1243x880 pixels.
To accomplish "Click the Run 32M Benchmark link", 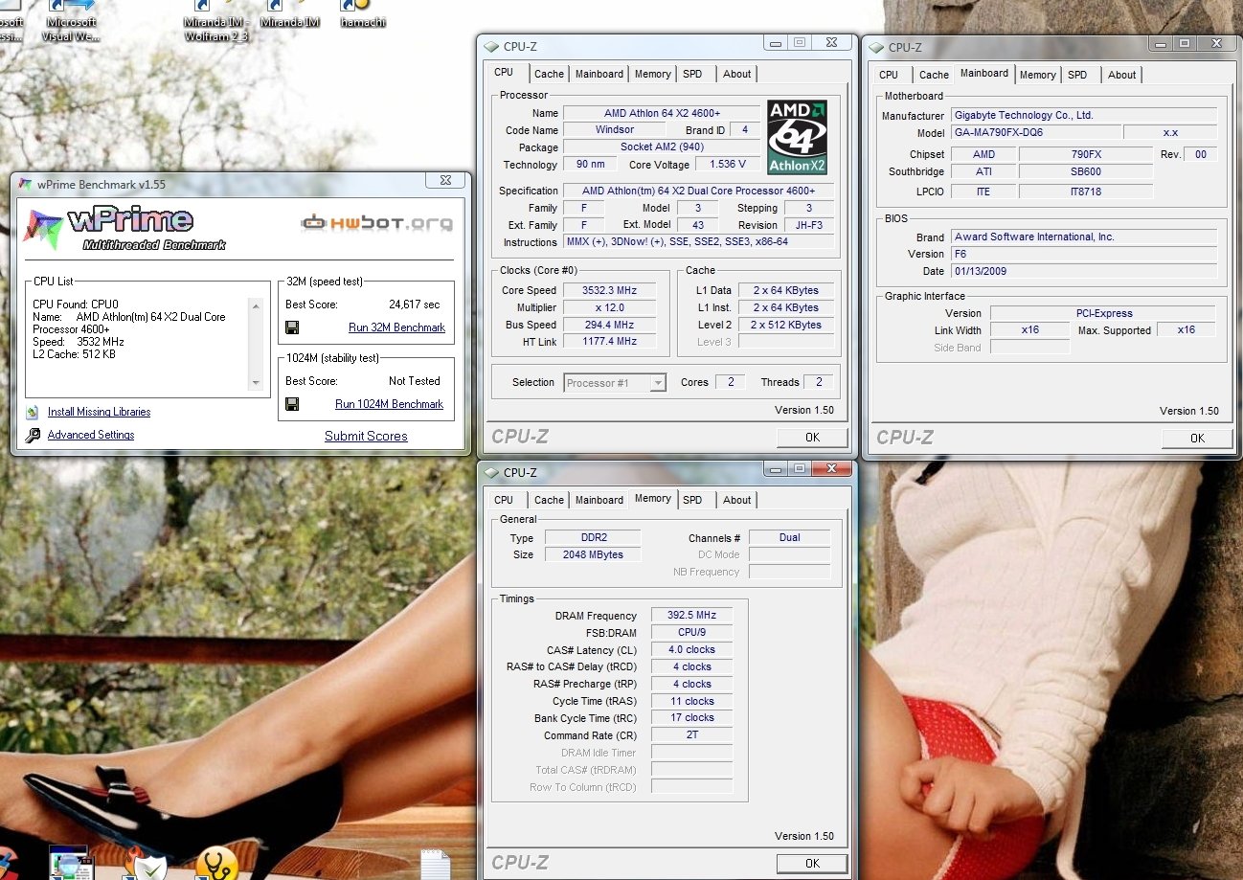I will pyautogui.click(x=396, y=327).
